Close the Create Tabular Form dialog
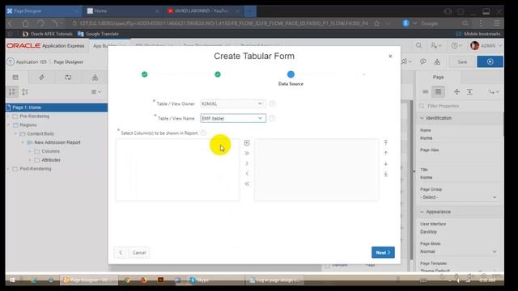 click(x=390, y=56)
